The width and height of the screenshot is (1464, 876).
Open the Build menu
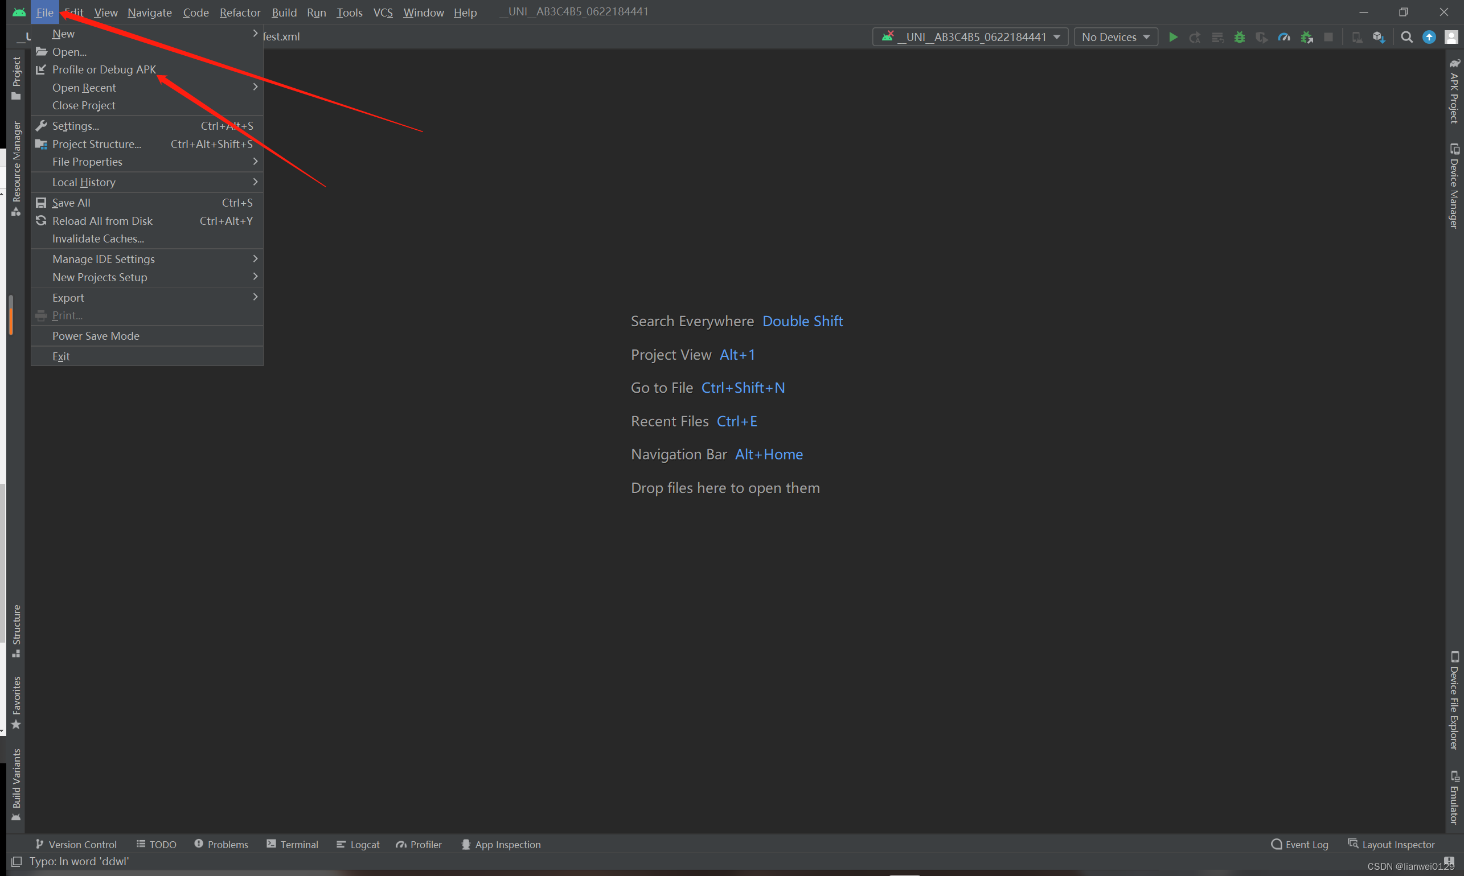tap(284, 13)
